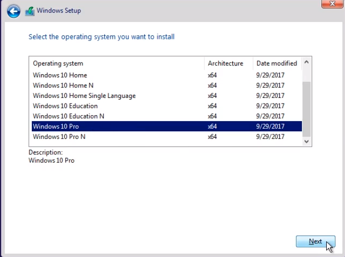Select Windows 10 Education edition
The image size is (345, 257).
tap(167, 106)
